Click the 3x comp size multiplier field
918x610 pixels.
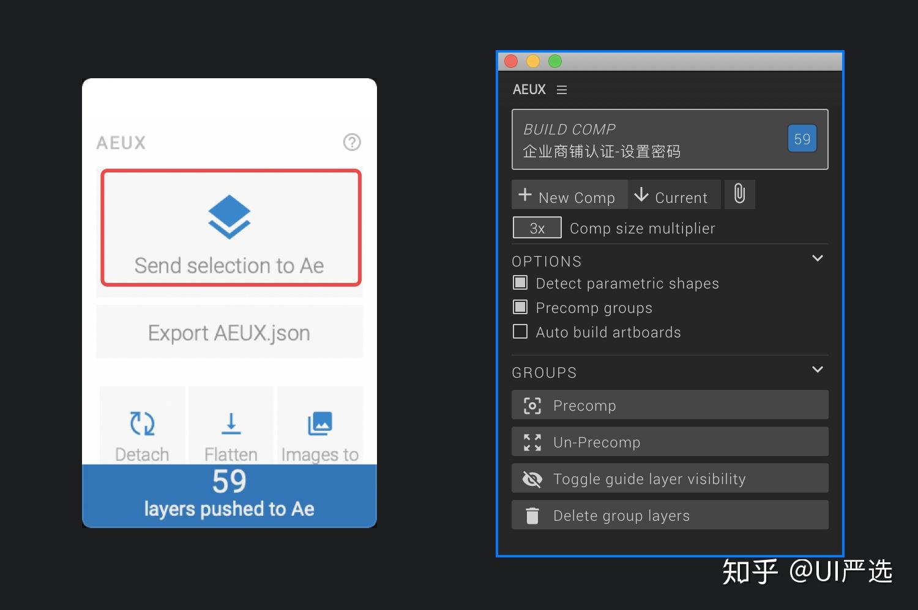click(537, 227)
